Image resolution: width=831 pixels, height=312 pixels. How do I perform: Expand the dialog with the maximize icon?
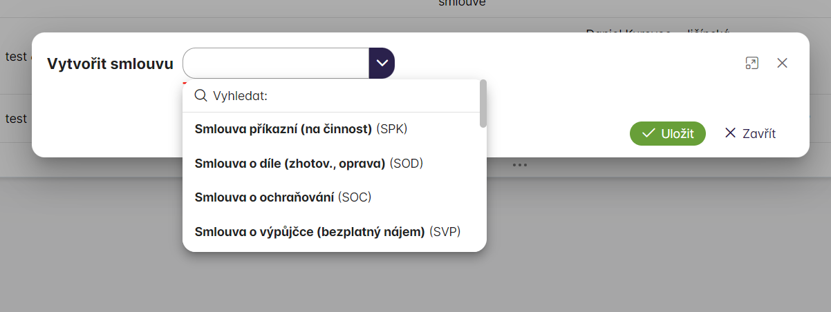coord(751,64)
